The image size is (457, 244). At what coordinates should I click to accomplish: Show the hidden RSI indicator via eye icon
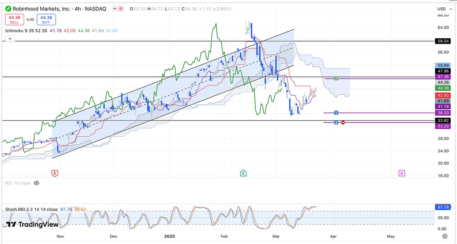pos(36,183)
